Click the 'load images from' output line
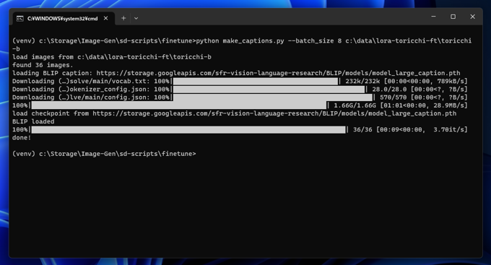The width and height of the screenshot is (491, 265). (112, 57)
